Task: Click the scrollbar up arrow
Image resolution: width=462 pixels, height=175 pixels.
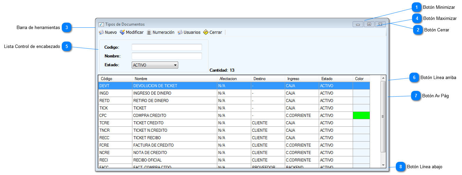Action: [383, 78]
